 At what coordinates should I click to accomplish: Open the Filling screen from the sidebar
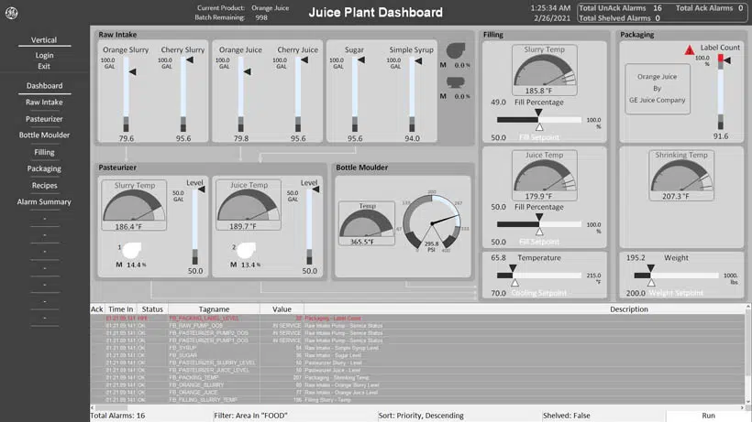click(44, 152)
